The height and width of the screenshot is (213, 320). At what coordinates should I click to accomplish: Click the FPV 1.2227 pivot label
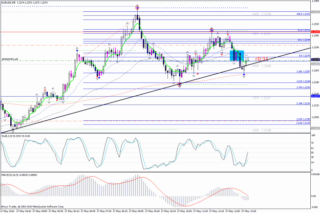(262, 98)
